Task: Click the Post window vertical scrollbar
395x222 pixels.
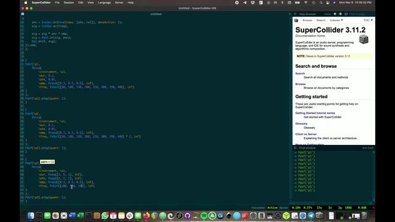Action: point(373,176)
